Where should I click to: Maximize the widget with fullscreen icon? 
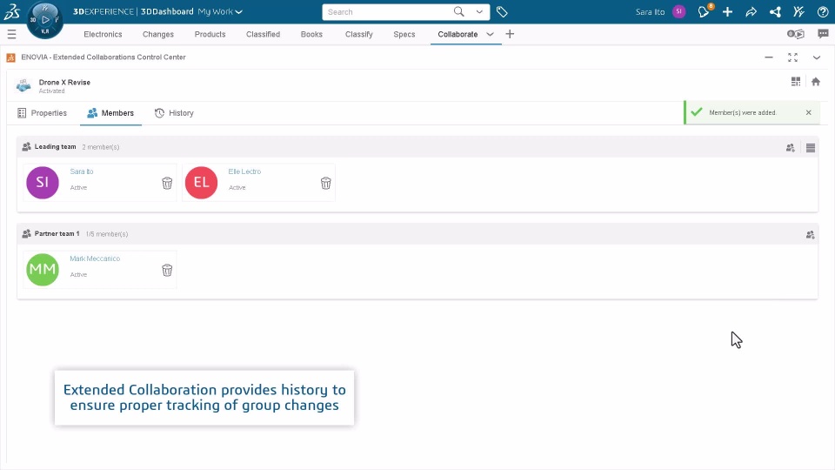tap(793, 57)
